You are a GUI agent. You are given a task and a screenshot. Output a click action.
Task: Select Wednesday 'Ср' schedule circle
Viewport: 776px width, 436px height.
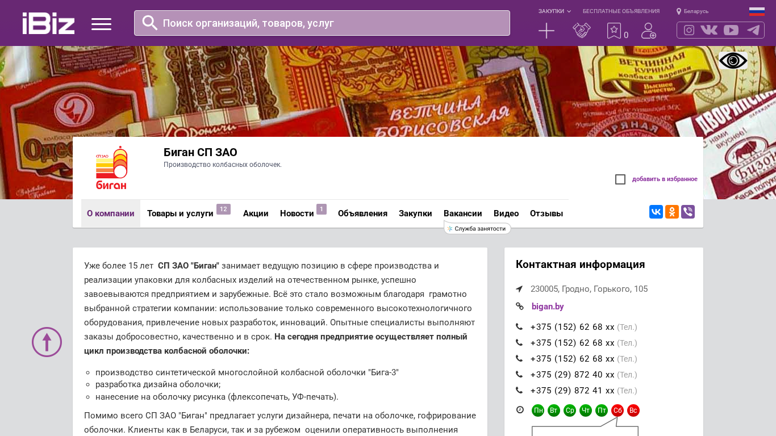(570, 410)
